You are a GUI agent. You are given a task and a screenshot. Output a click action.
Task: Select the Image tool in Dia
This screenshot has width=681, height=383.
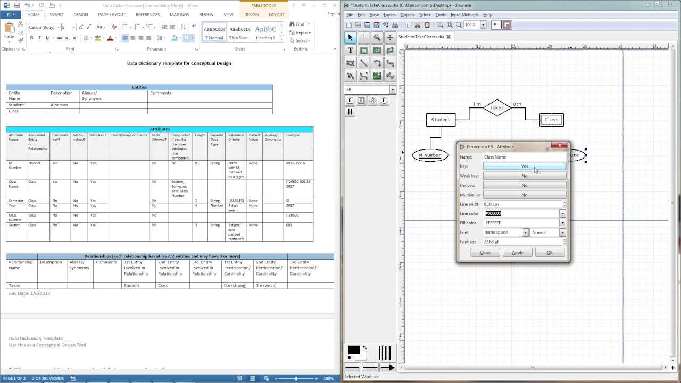click(377, 76)
